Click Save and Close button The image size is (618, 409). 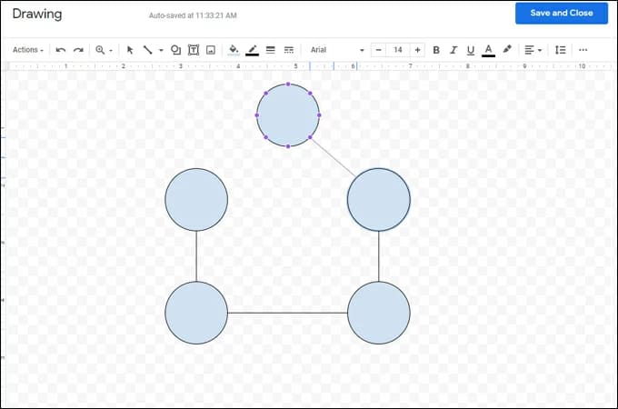[562, 13]
